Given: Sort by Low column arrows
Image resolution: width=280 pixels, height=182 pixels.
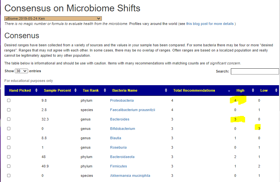Looking at the screenshot, I should coord(276,90).
